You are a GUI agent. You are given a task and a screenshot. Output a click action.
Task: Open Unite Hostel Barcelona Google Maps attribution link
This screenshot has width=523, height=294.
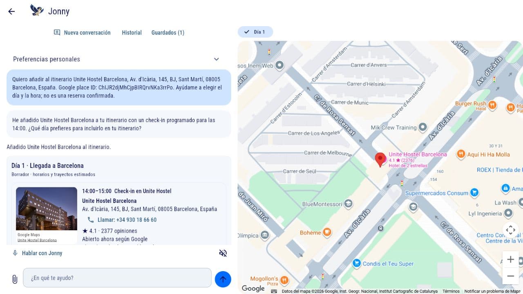[x=37, y=240]
